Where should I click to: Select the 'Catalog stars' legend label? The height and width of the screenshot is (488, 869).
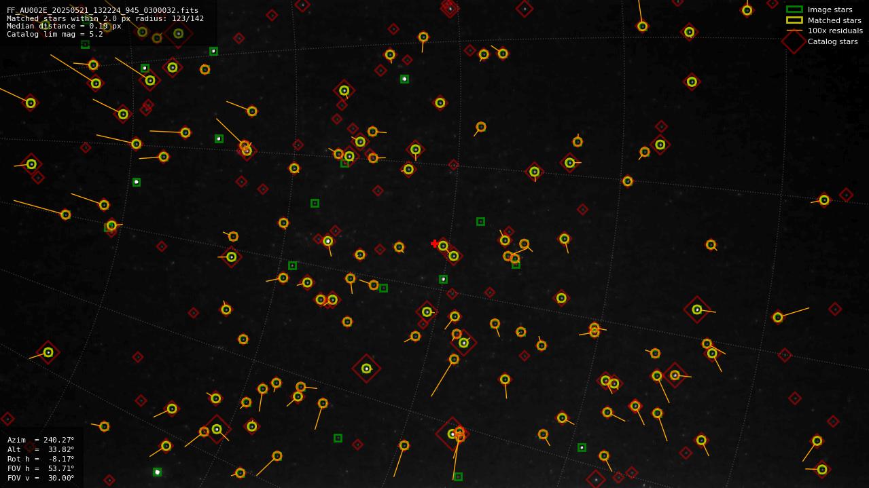point(833,41)
